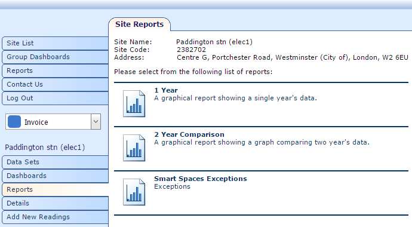Expand the Invoice dropdown arrow
412x227 pixels.
tap(96, 122)
